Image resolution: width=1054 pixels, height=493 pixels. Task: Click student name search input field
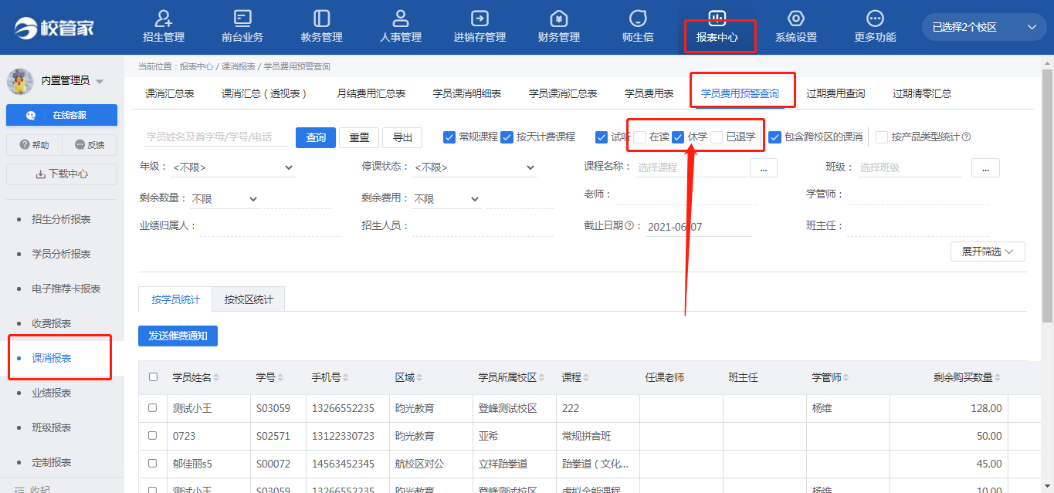[215, 137]
